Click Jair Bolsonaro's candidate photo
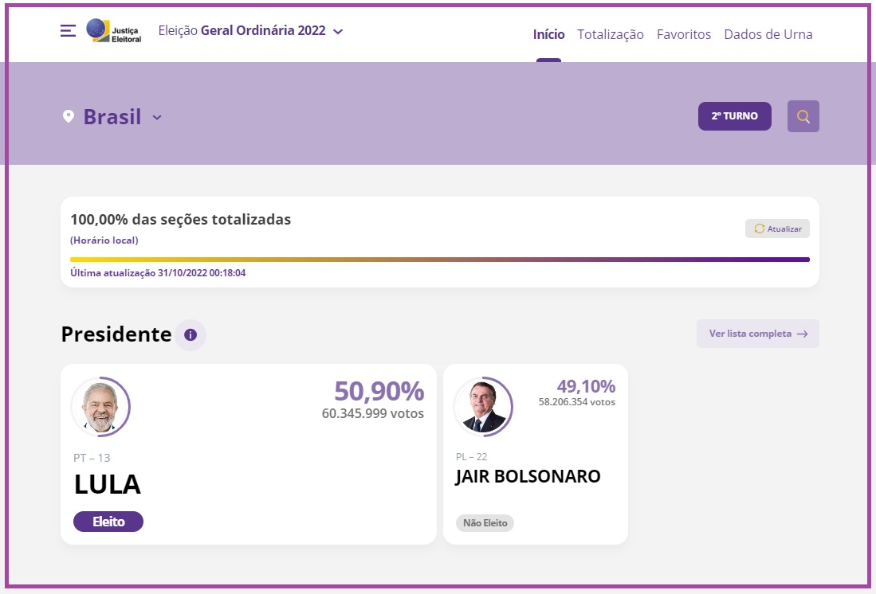This screenshot has width=876, height=594. [x=483, y=407]
